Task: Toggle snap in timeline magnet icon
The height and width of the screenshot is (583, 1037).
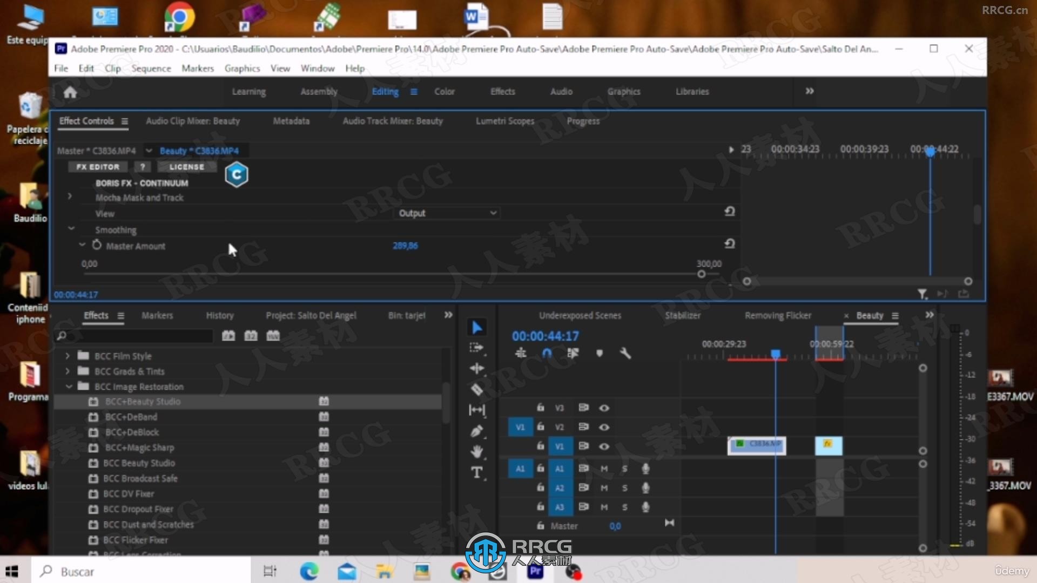Action: [547, 353]
